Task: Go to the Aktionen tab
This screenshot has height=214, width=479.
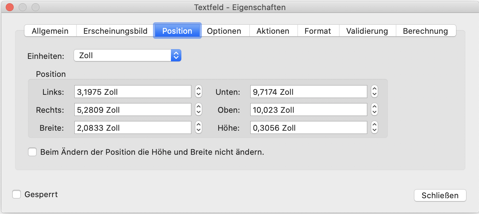Action: pyautogui.click(x=273, y=31)
